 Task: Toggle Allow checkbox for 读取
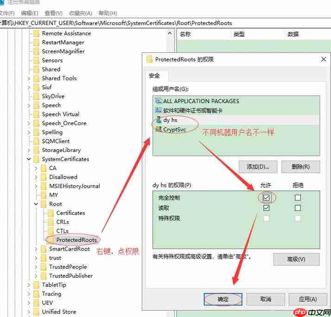266,208
